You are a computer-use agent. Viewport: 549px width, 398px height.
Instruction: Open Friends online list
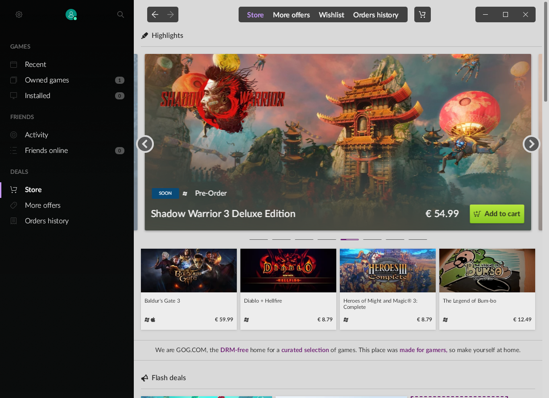click(46, 151)
